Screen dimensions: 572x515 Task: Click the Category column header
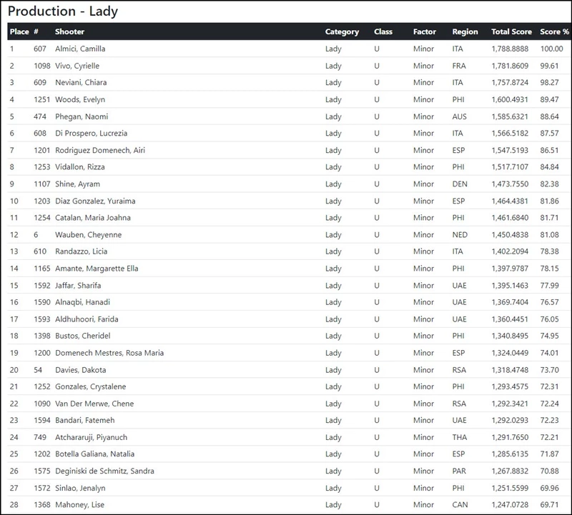[x=342, y=32]
